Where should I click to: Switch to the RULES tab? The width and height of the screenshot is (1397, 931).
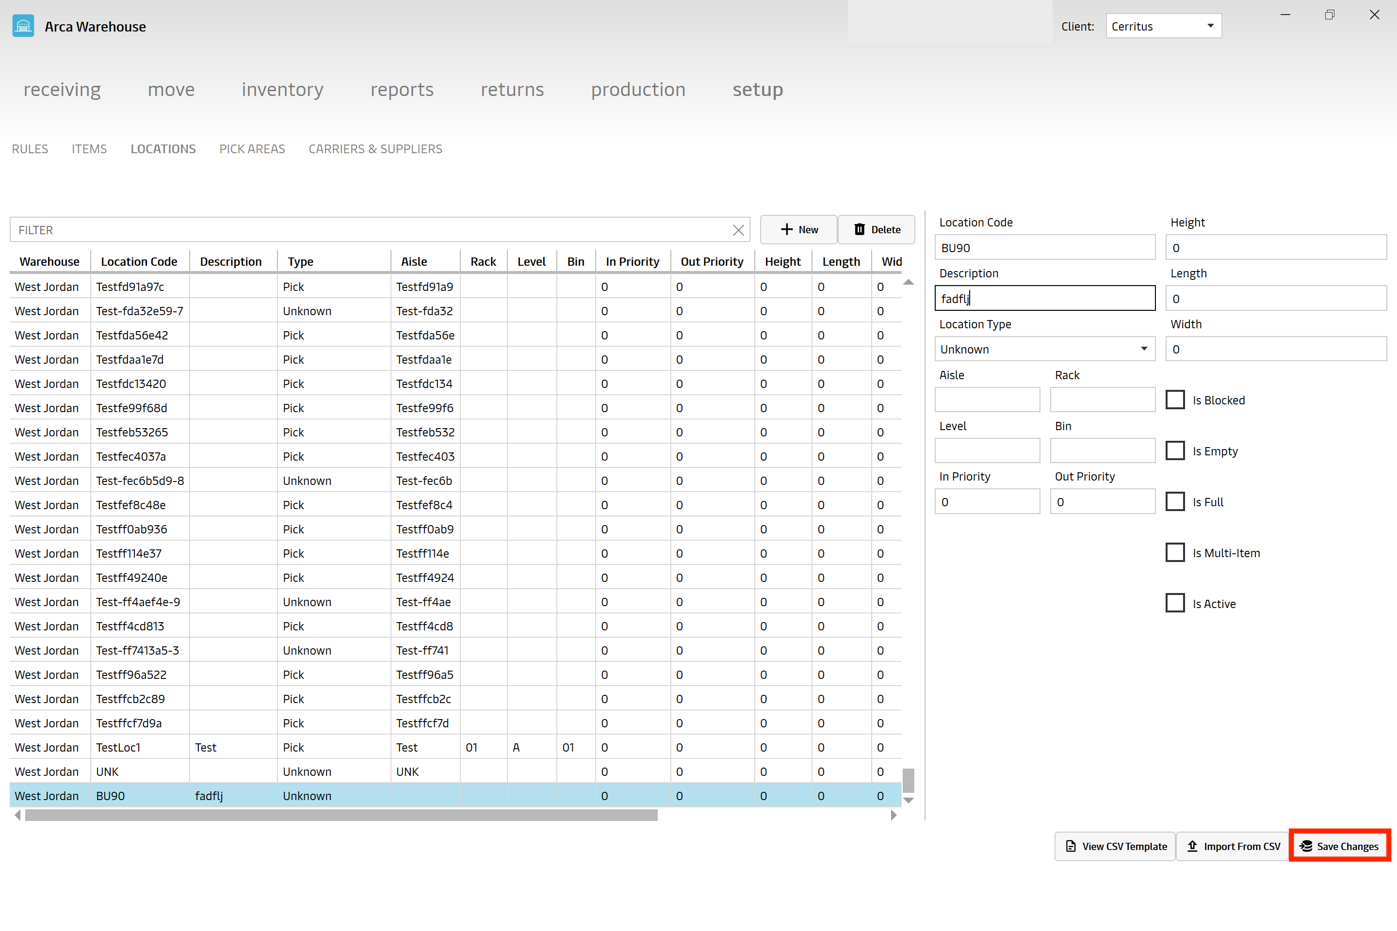click(x=30, y=149)
